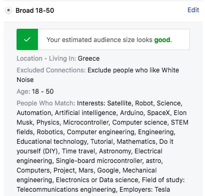Click the Satellite interest text
205x196 pixels.
[119, 103]
